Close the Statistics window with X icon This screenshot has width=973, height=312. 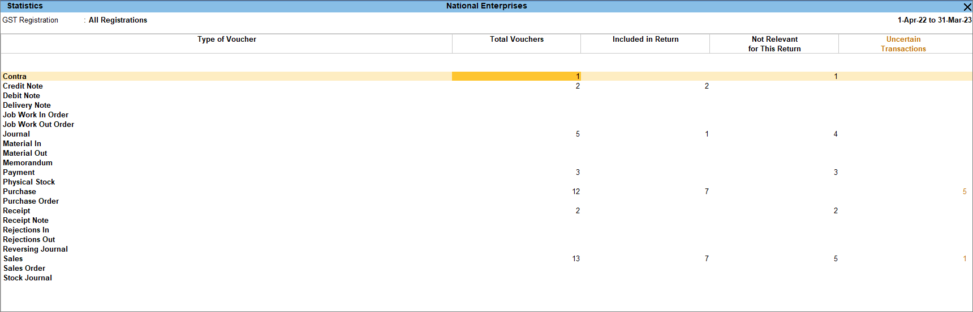[x=967, y=7]
